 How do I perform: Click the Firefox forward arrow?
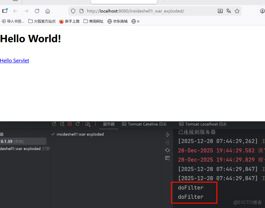(x=26, y=11)
